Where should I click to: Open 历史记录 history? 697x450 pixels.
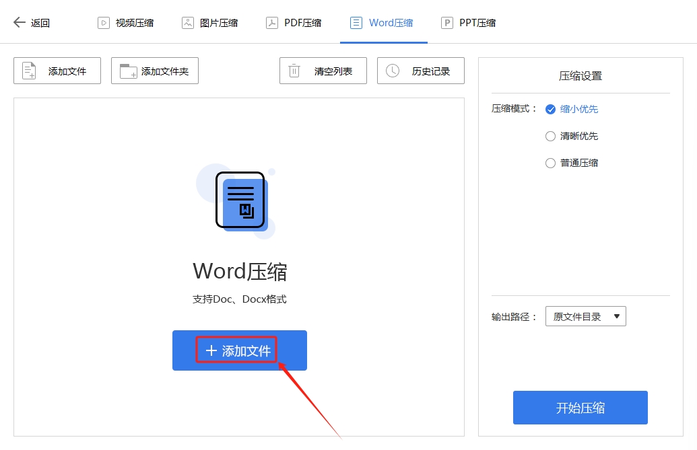coord(421,71)
